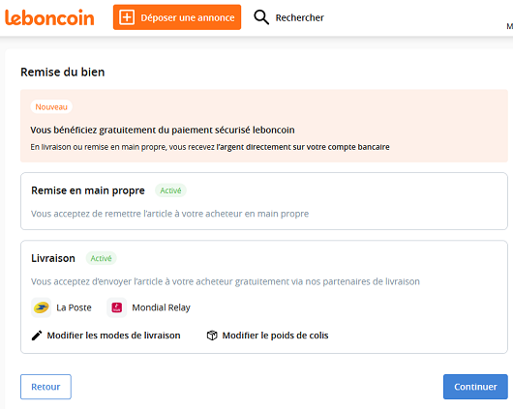Click the blue Continuer button

[x=475, y=387]
